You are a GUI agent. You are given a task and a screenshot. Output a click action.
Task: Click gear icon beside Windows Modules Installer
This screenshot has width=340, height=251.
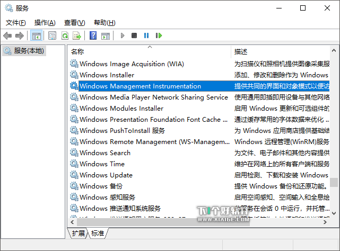[74, 108]
